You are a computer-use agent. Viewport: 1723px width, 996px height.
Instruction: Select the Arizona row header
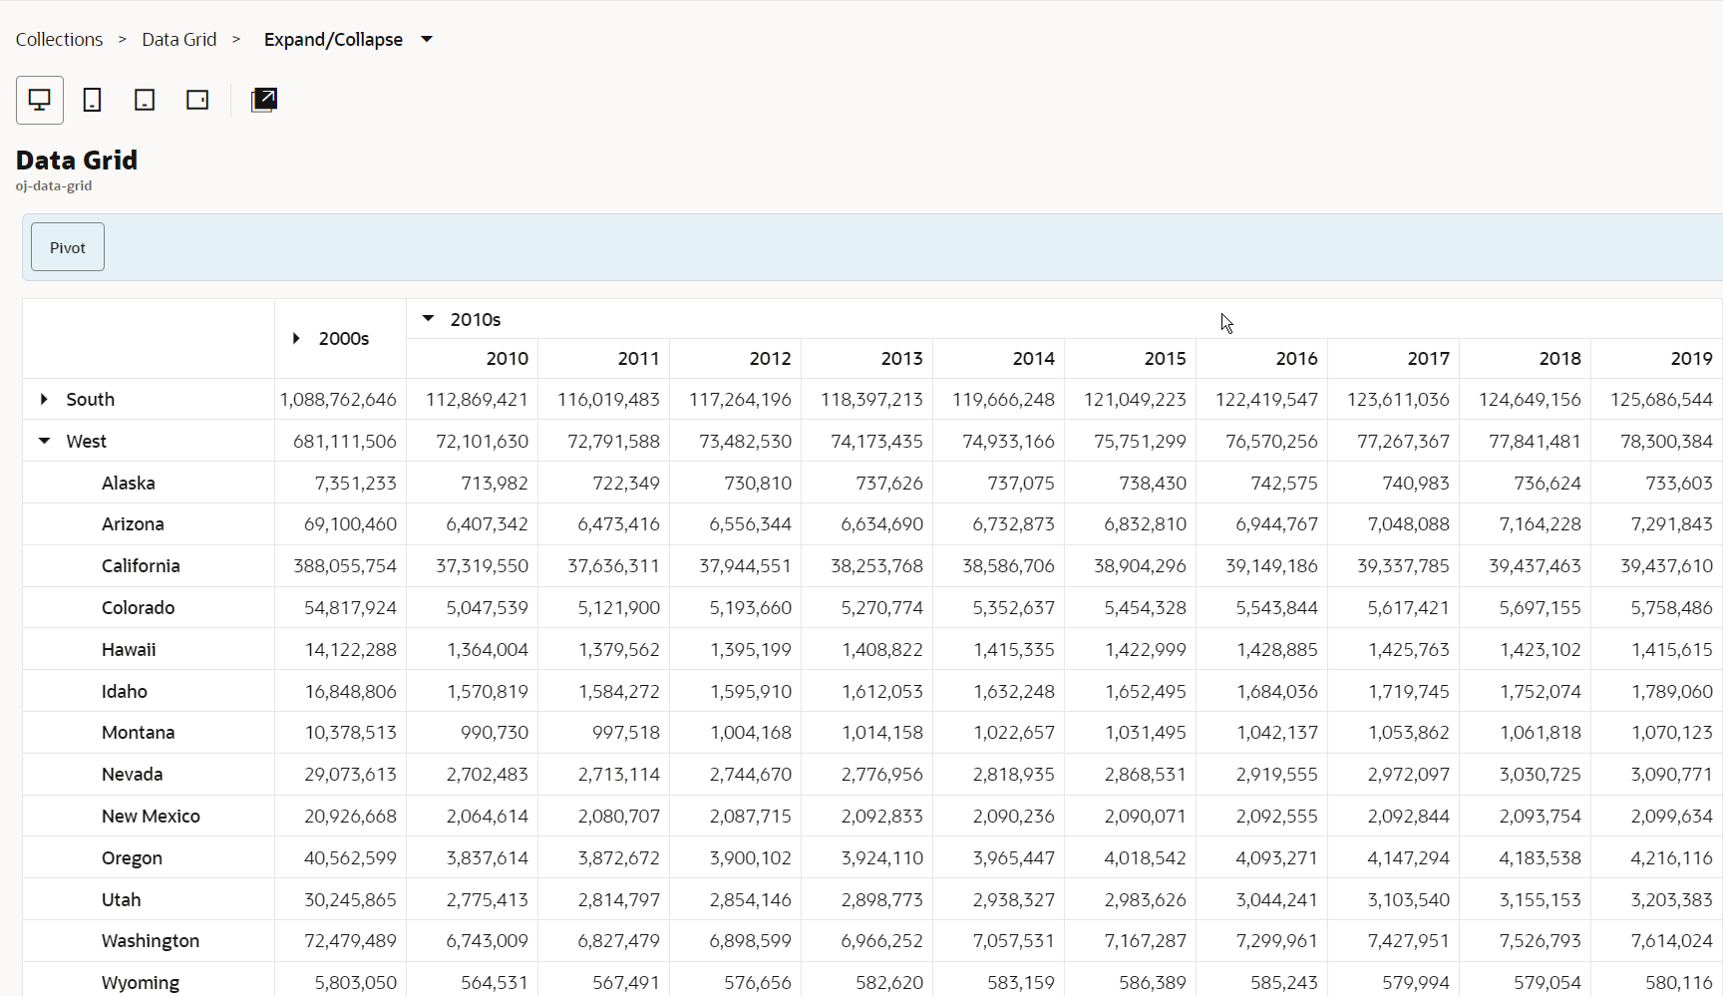tap(149, 524)
